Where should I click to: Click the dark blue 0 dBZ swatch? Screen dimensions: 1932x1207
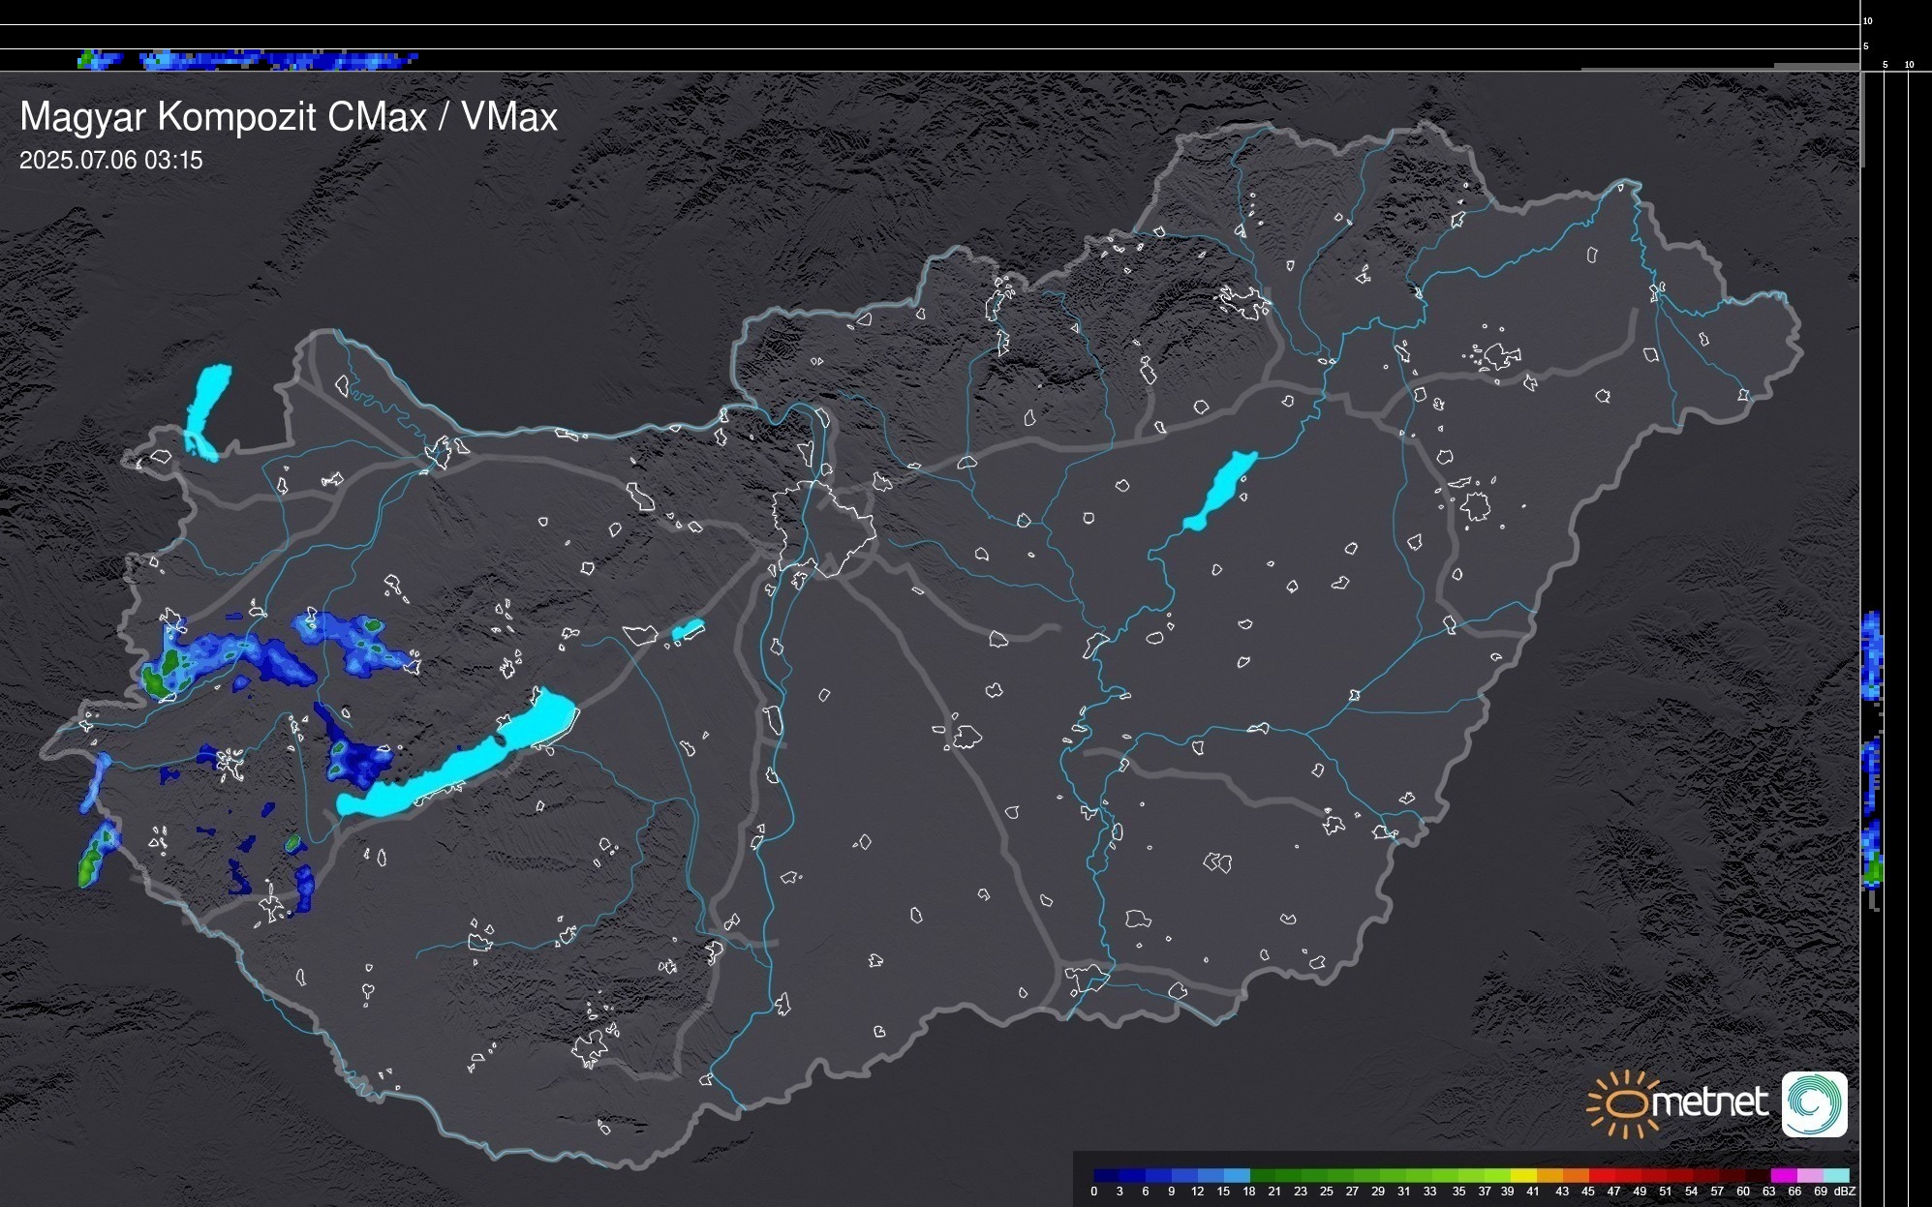click(x=1107, y=1175)
